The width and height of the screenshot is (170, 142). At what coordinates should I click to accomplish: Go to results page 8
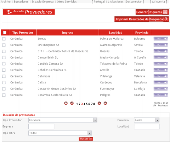pyautogui.click(x=94, y=104)
